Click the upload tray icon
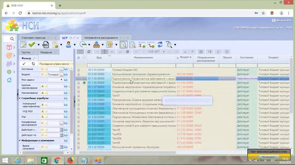295x165 pixels. click(96, 44)
